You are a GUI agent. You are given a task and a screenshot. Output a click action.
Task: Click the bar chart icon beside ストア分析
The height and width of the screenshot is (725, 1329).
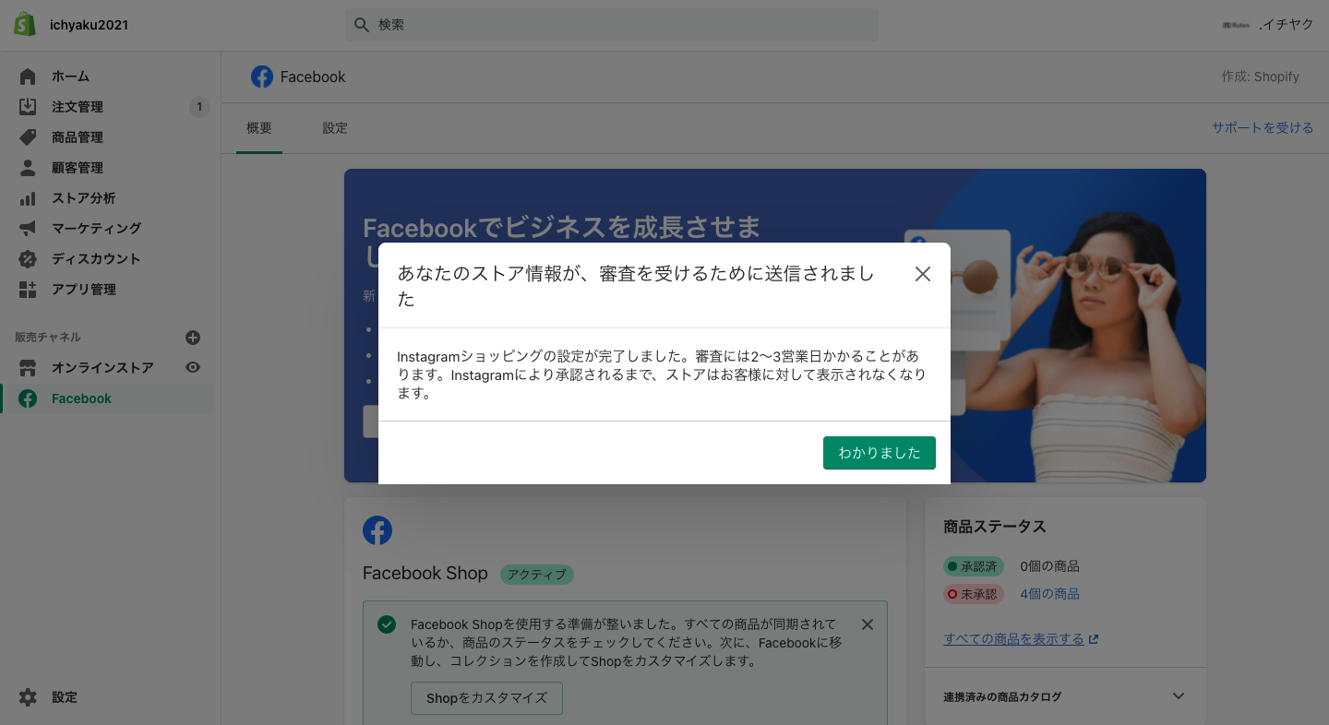(28, 198)
